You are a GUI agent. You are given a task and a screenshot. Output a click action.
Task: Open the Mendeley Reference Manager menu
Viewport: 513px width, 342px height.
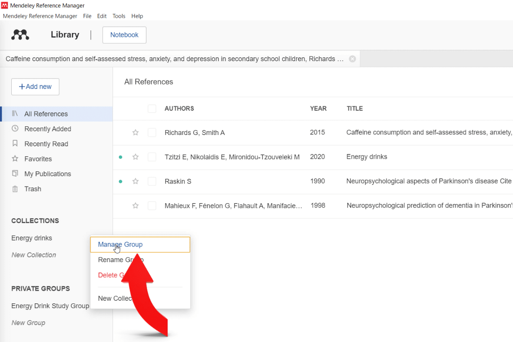point(40,16)
